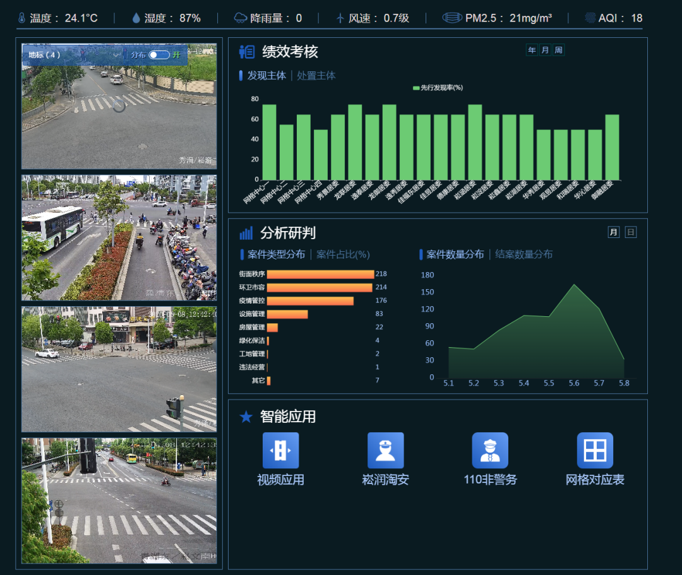
Task: Click the thermometer temperature icon
Action: click(x=21, y=18)
